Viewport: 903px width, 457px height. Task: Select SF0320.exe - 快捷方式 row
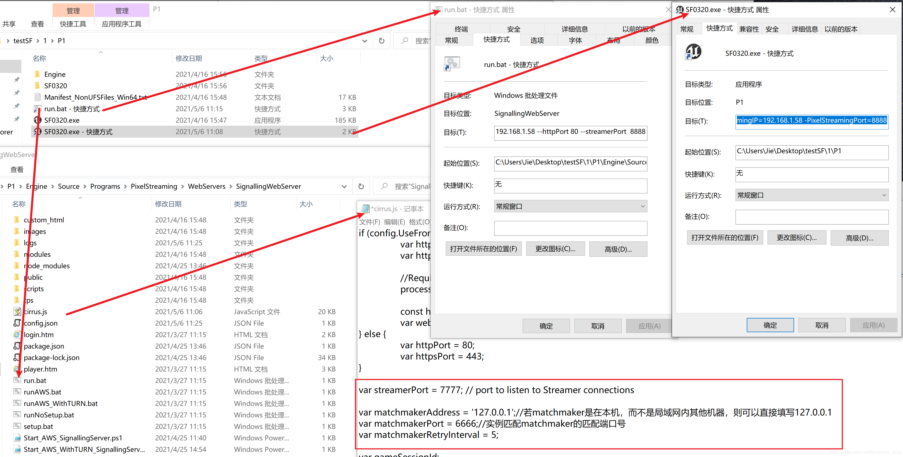[195, 132]
